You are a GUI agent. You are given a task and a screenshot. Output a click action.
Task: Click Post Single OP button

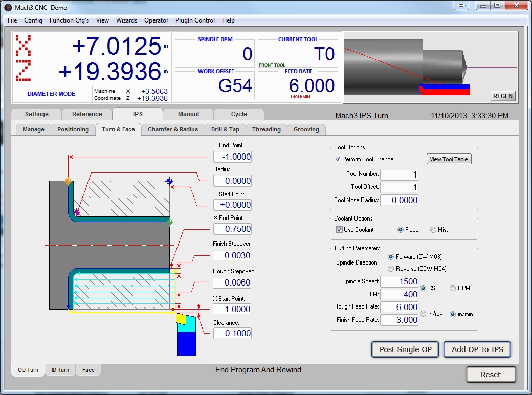pos(406,349)
